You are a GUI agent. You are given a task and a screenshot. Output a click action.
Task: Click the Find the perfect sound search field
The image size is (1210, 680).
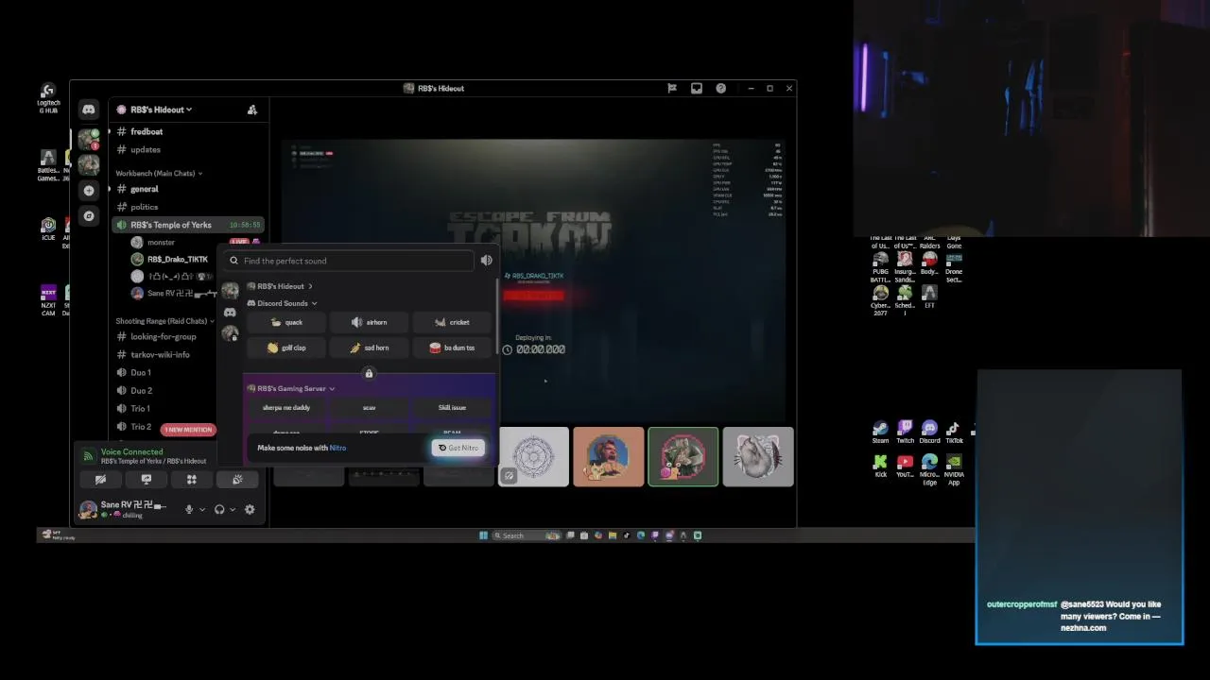[x=350, y=261]
